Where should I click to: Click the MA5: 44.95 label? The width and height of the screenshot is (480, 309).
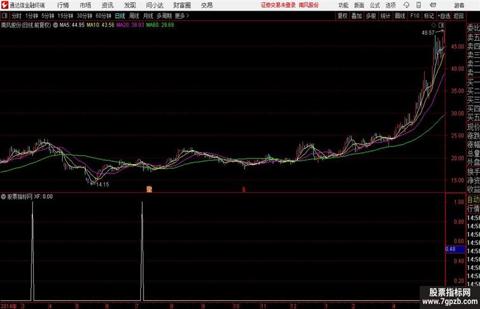(72, 25)
